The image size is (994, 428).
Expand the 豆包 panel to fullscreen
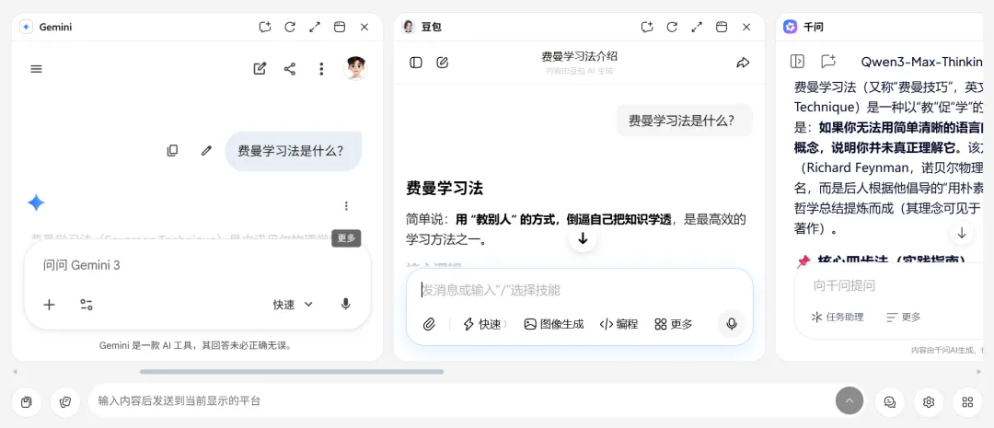tap(697, 28)
